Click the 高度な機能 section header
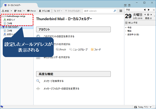 [x=73, y=74]
